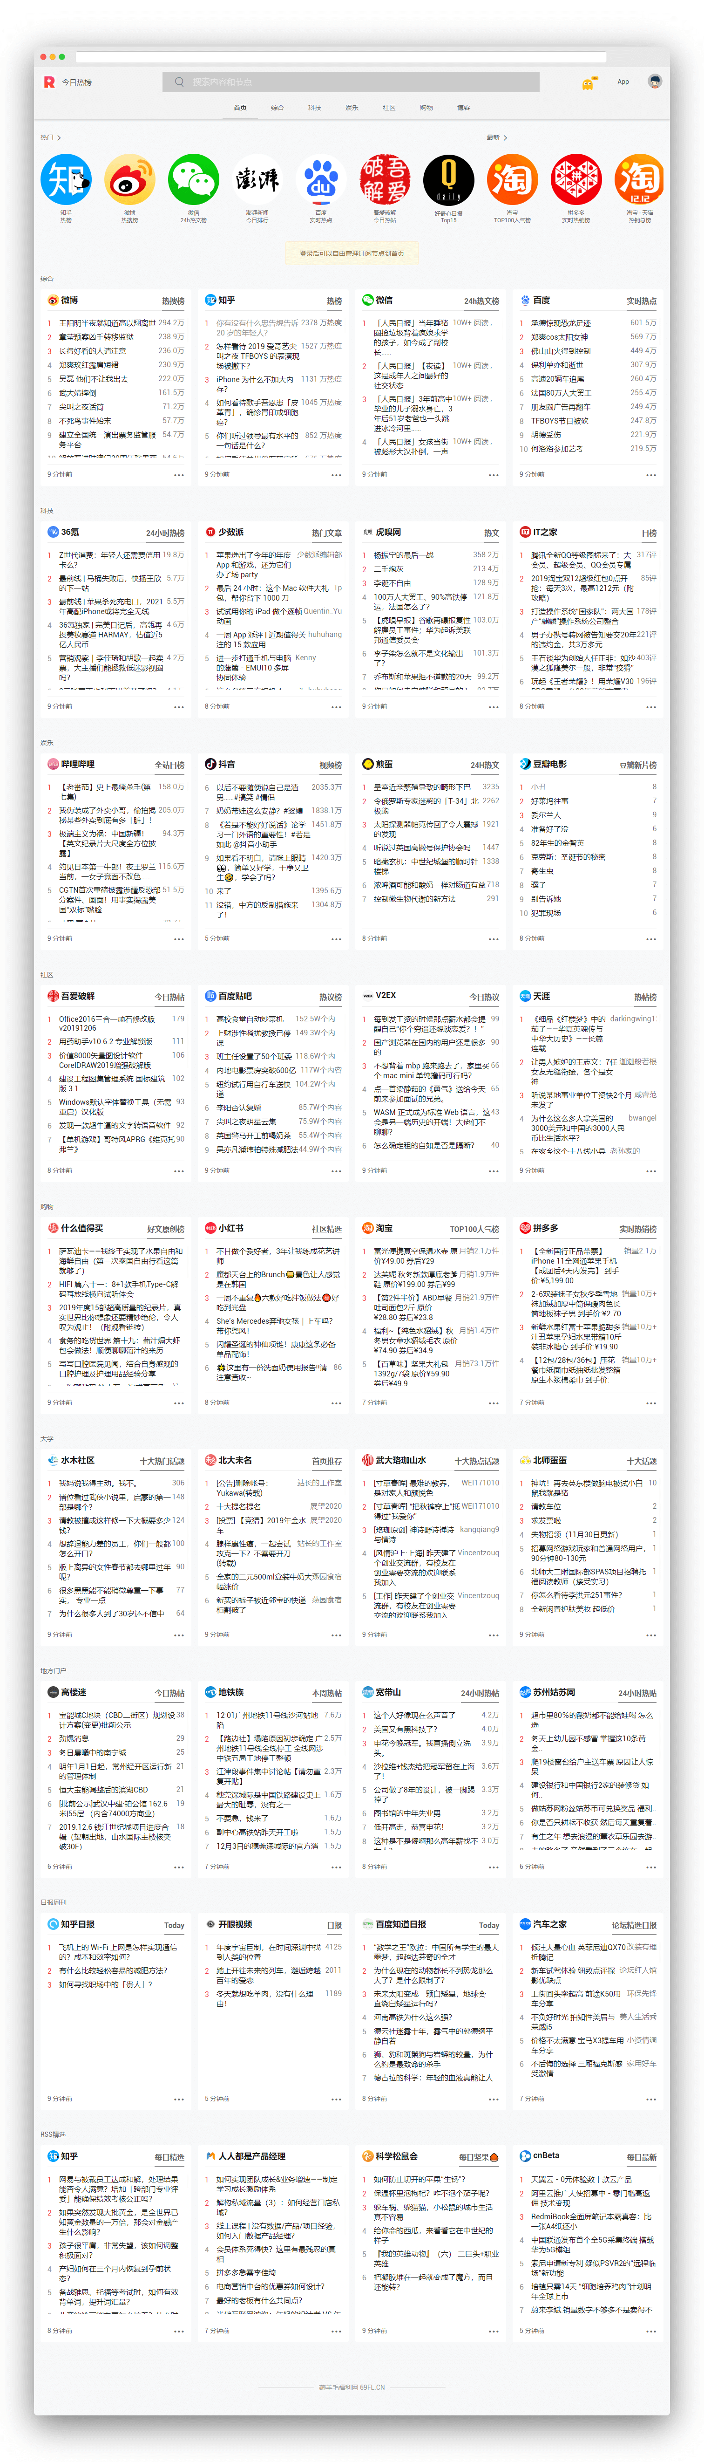Click the 虎嗅网 card logo icon
704x2462 pixels.
(368, 533)
